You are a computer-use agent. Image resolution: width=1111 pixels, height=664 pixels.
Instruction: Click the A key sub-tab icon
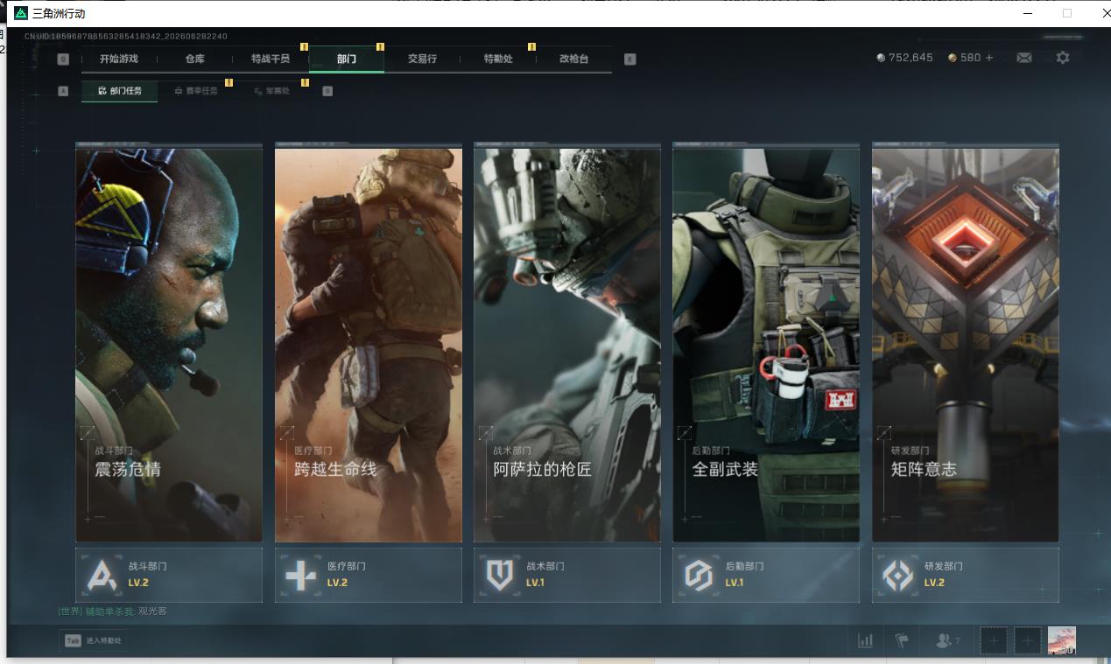point(63,91)
